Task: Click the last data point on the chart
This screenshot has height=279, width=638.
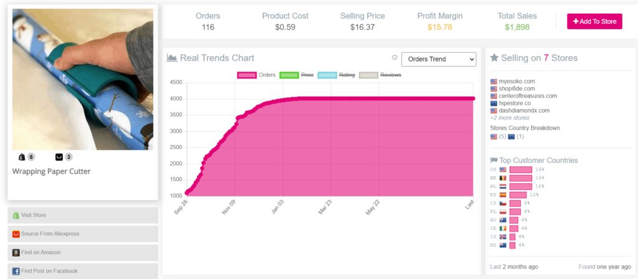Action: coord(473,98)
